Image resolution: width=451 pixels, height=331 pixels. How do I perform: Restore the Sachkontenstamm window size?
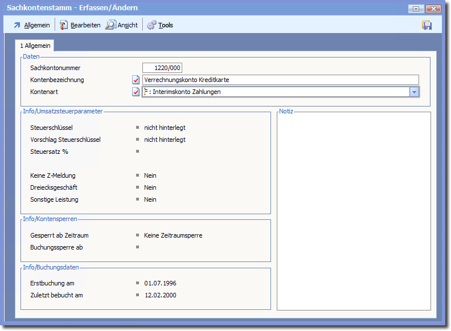416,9
